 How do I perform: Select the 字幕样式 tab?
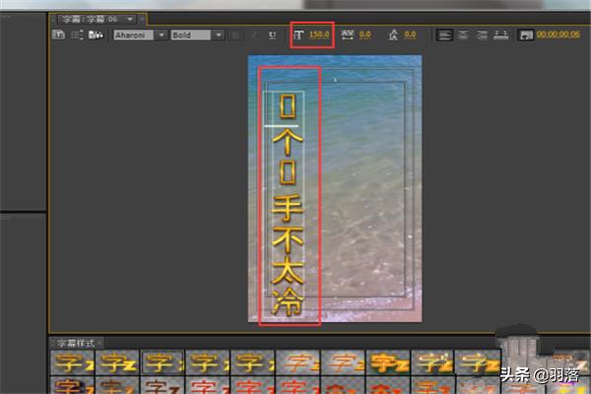coord(76,343)
